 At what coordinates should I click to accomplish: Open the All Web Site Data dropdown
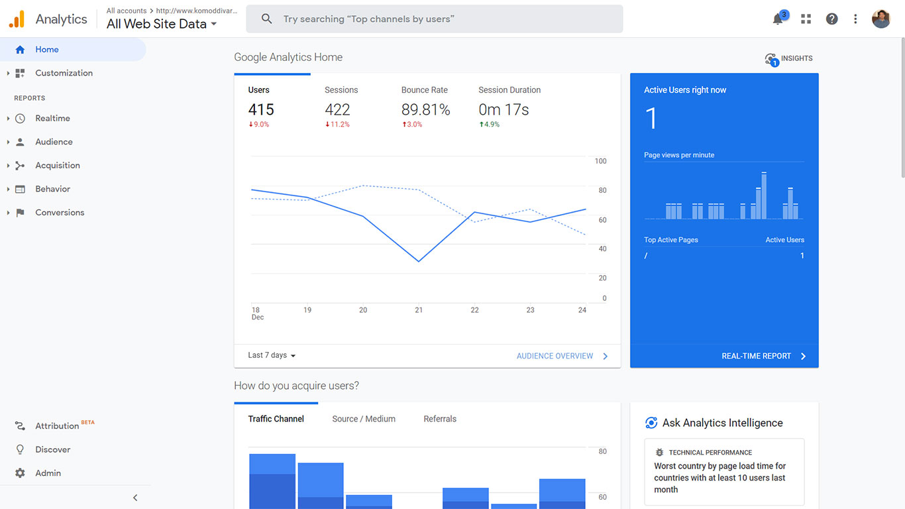coord(162,24)
